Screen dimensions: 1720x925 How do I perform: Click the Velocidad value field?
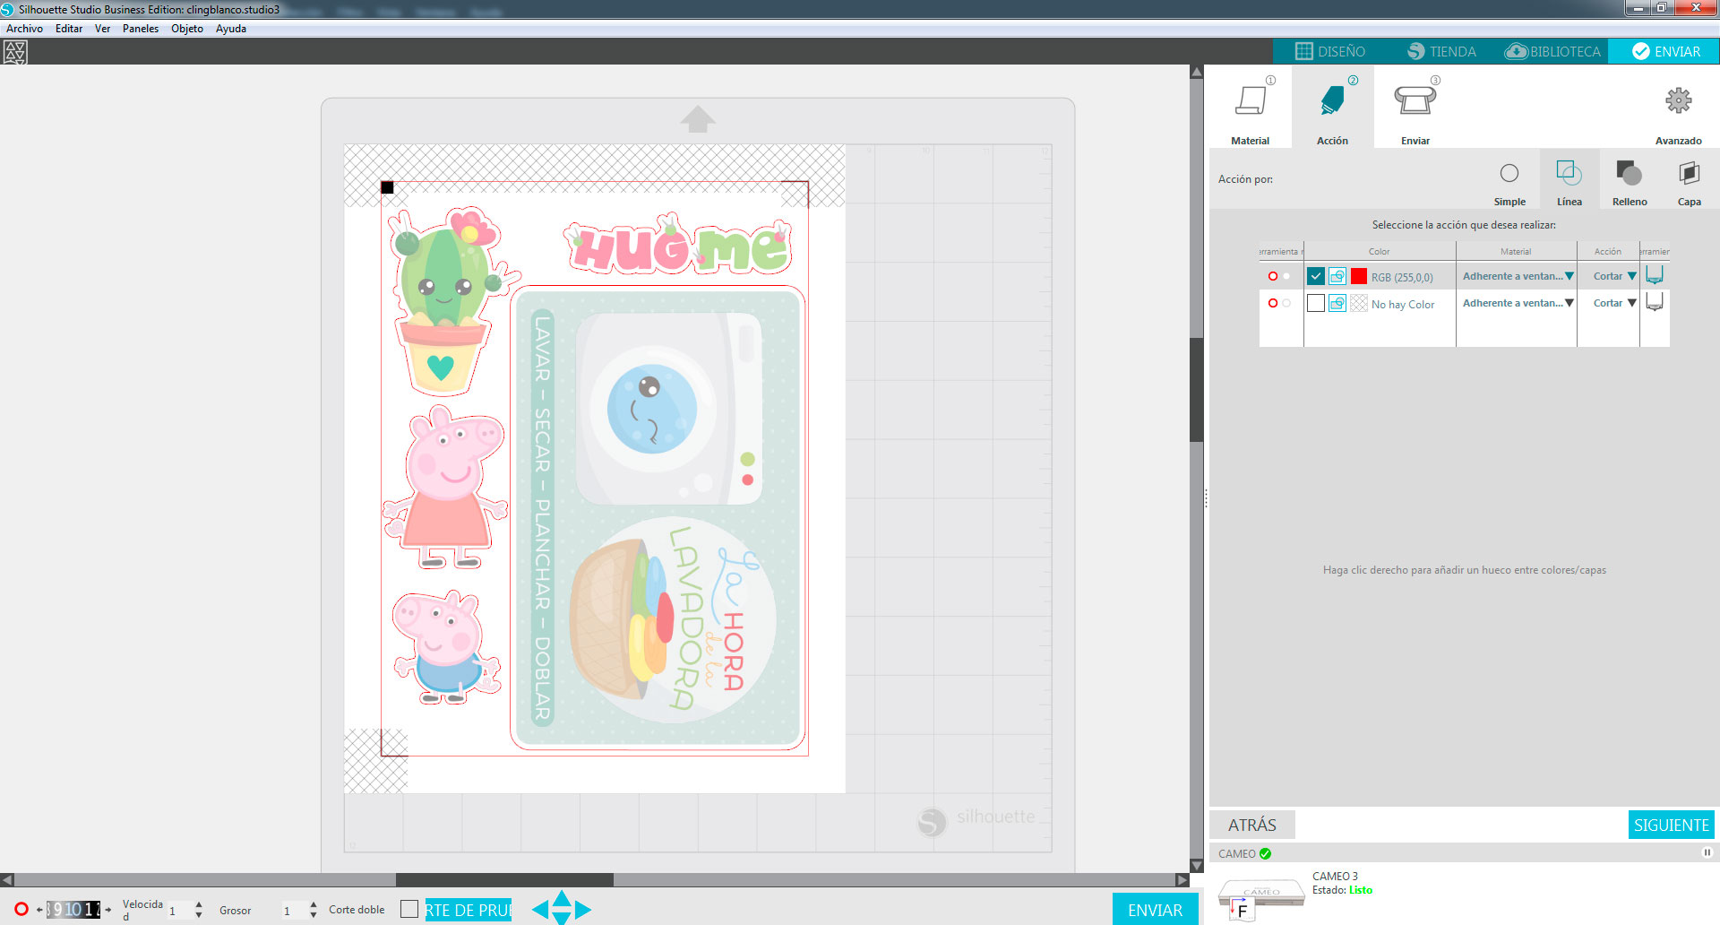click(x=179, y=911)
